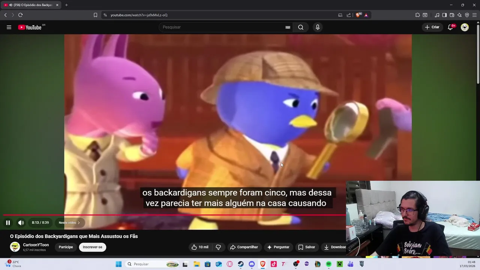This screenshot has width=480, height=270.
Task: Start voice search with the microphone icon
Action: pos(318,27)
